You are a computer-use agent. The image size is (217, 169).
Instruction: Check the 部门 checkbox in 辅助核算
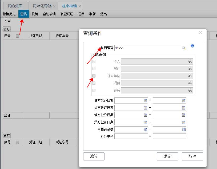[x=94, y=68]
